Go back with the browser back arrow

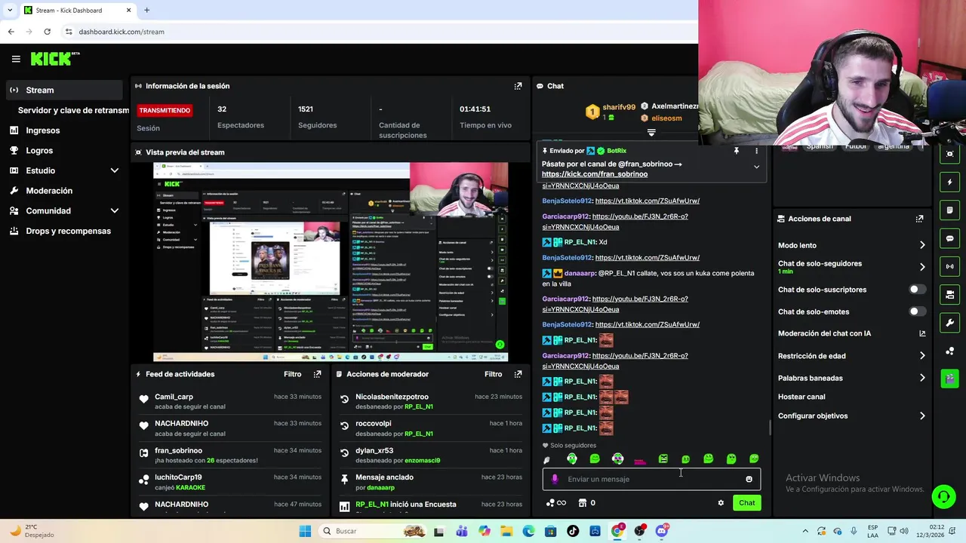(11, 32)
